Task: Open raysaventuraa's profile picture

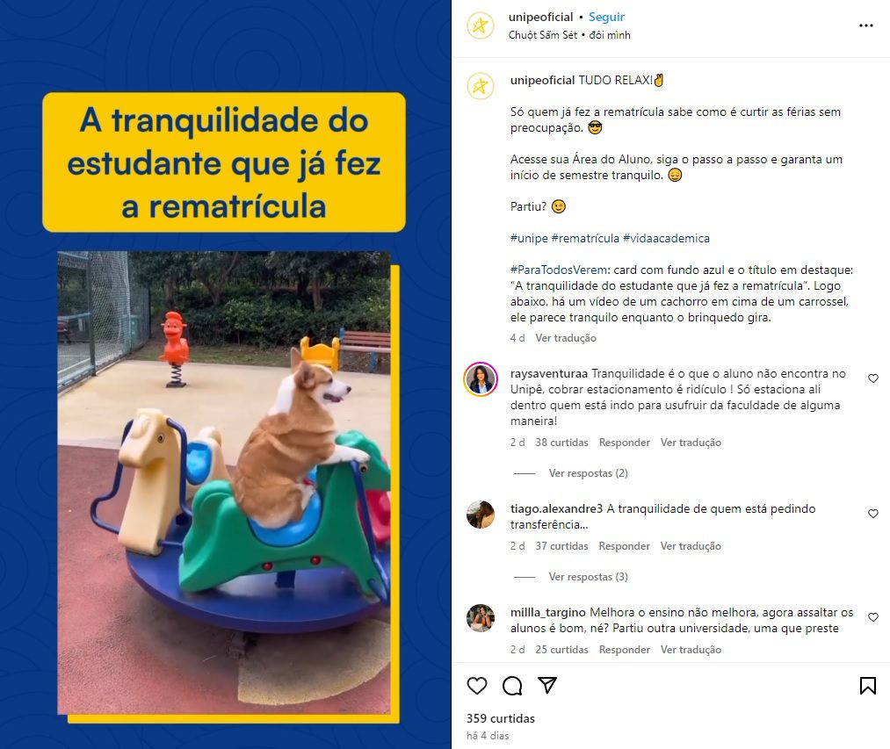Action: (481, 379)
